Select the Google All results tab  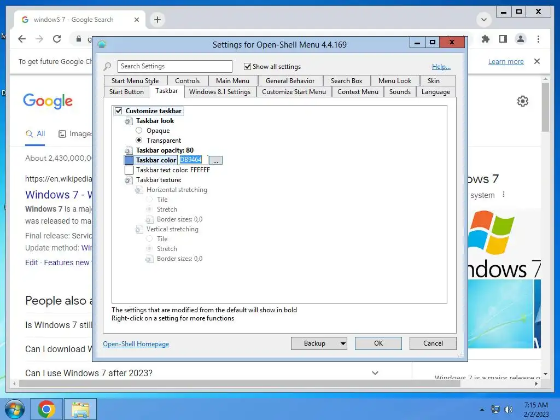click(36, 134)
